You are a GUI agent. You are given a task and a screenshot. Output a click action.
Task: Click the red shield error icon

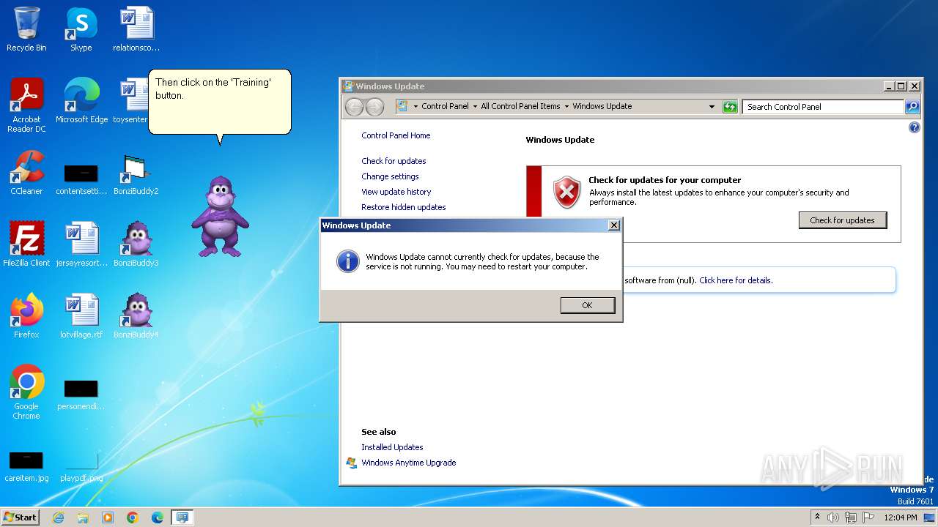click(566, 193)
